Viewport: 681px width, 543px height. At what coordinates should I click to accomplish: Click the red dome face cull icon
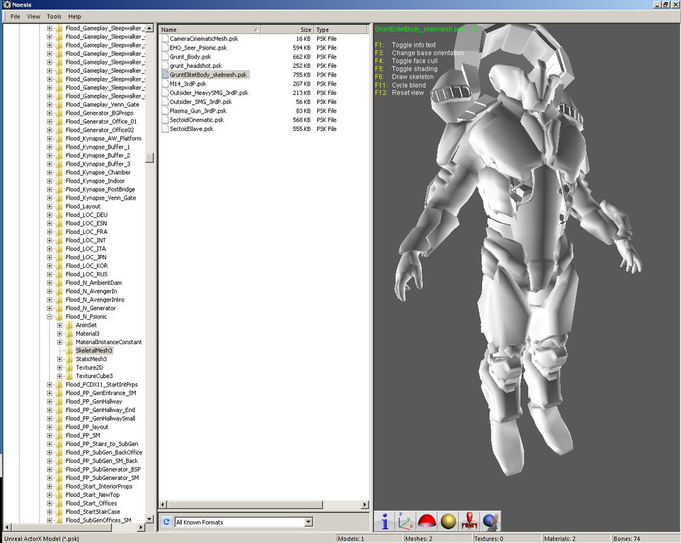click(427, 521)
